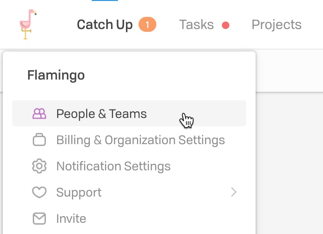Click the orange Catch Up count badge

coord(147,24)
